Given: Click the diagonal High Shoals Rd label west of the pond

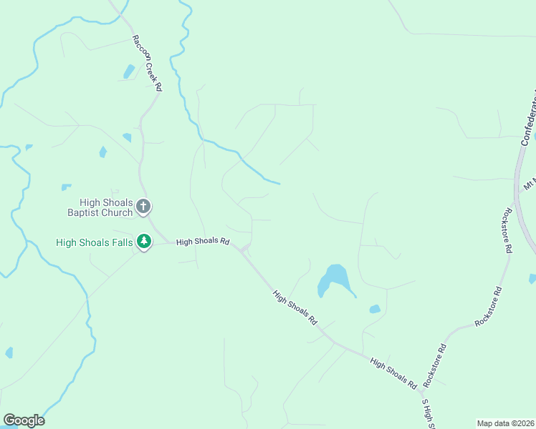Looking at the screenshot, I should [x=295, y=307].
